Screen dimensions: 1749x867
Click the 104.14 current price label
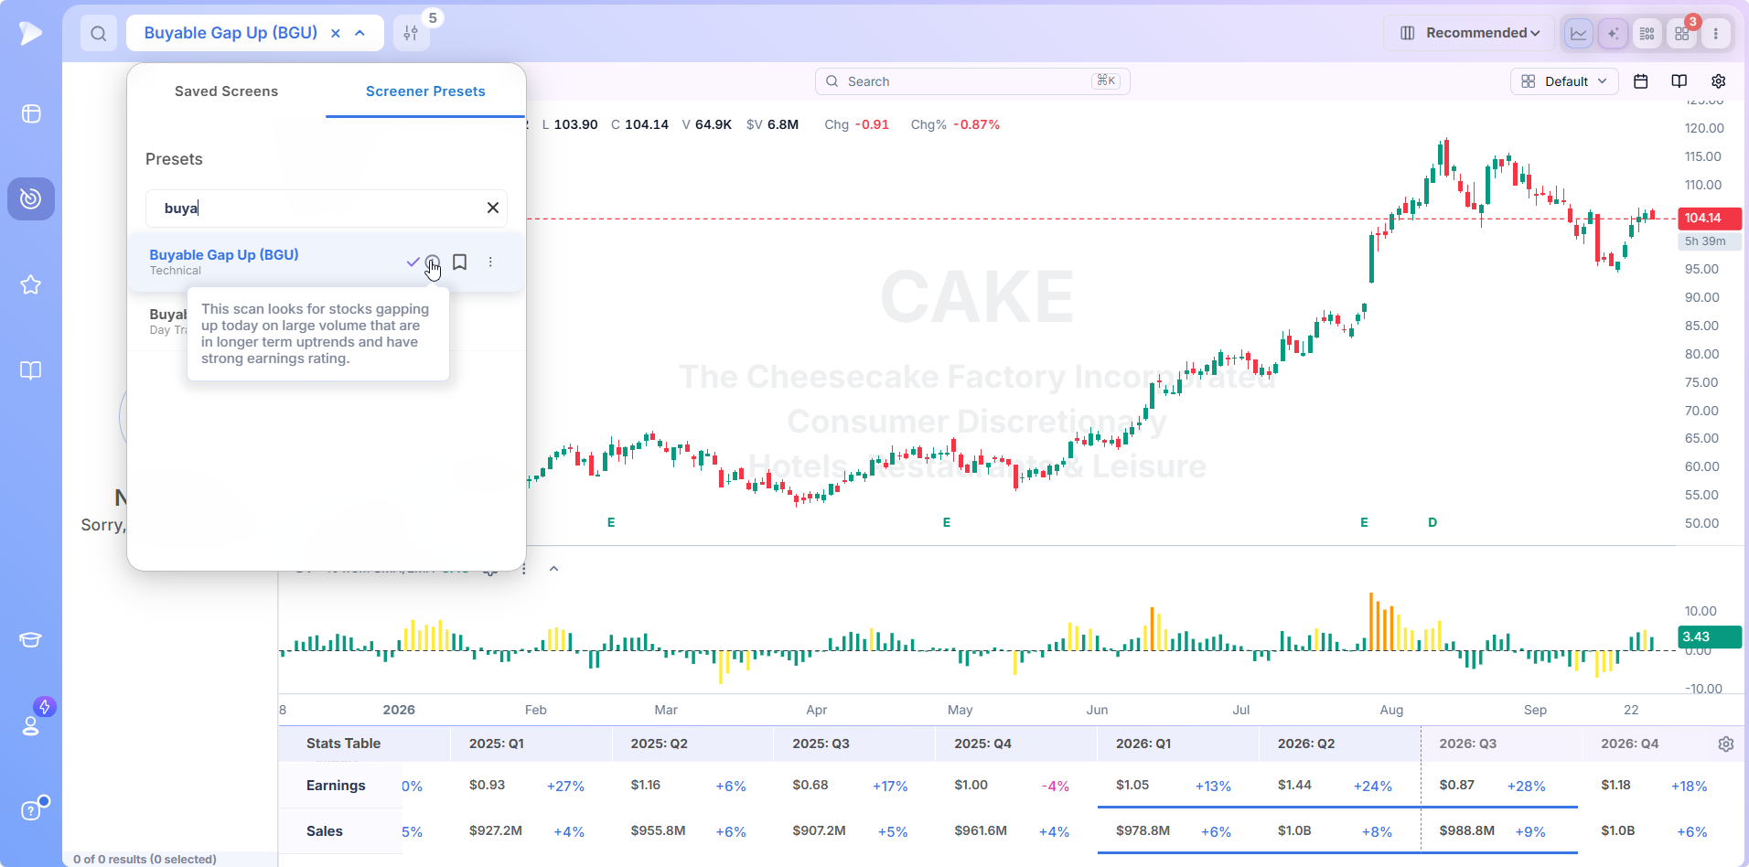coord(1709,218)
